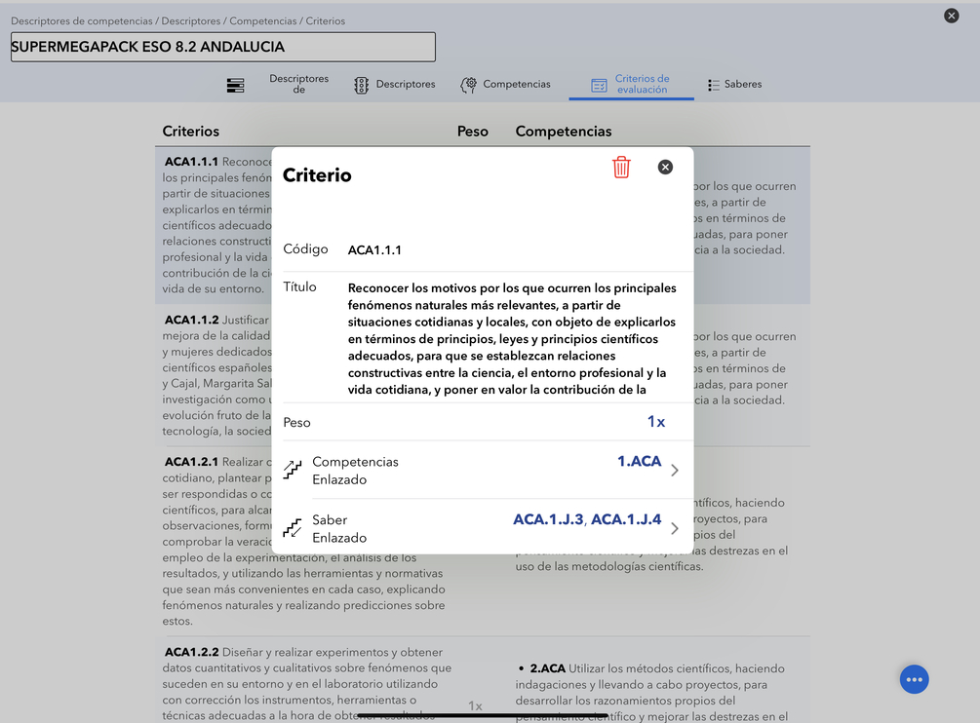The width and height of the screenshot is (980, 723).
Task: Click the Descriptores traffic-light icon
Action: (x=361, y=85)
